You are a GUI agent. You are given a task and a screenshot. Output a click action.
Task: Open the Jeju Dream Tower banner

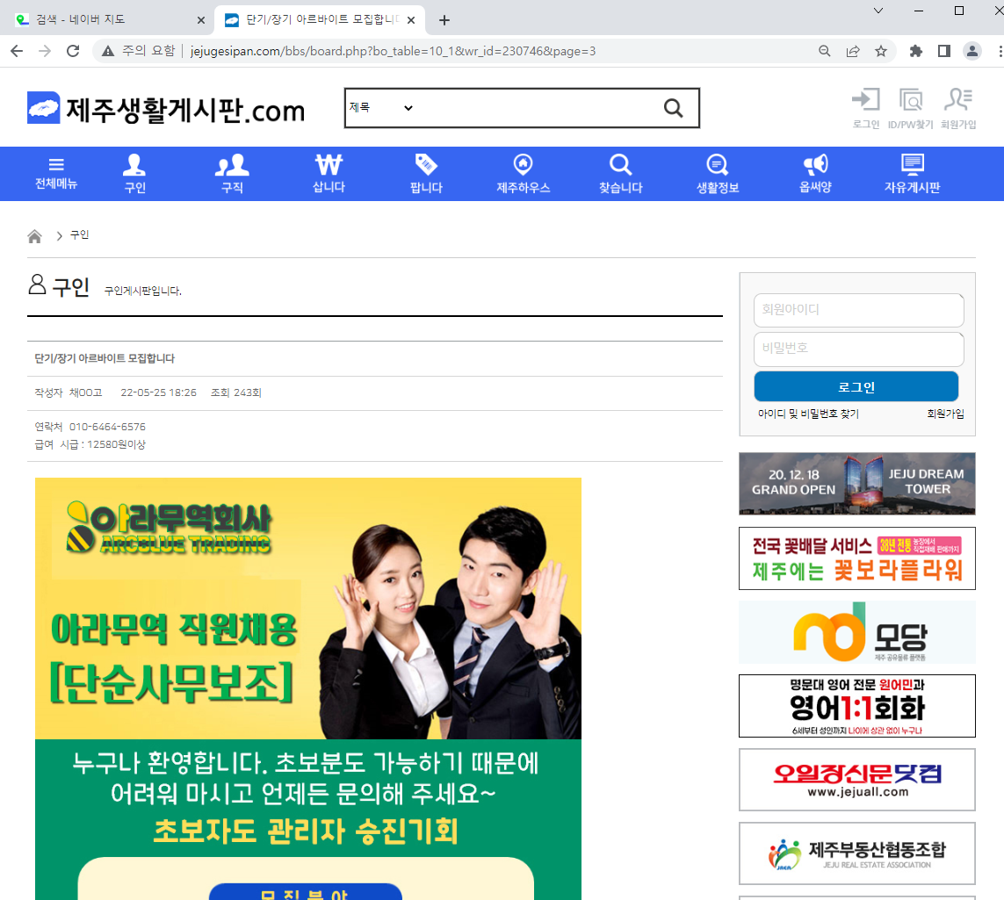click(x=856, y=483)
